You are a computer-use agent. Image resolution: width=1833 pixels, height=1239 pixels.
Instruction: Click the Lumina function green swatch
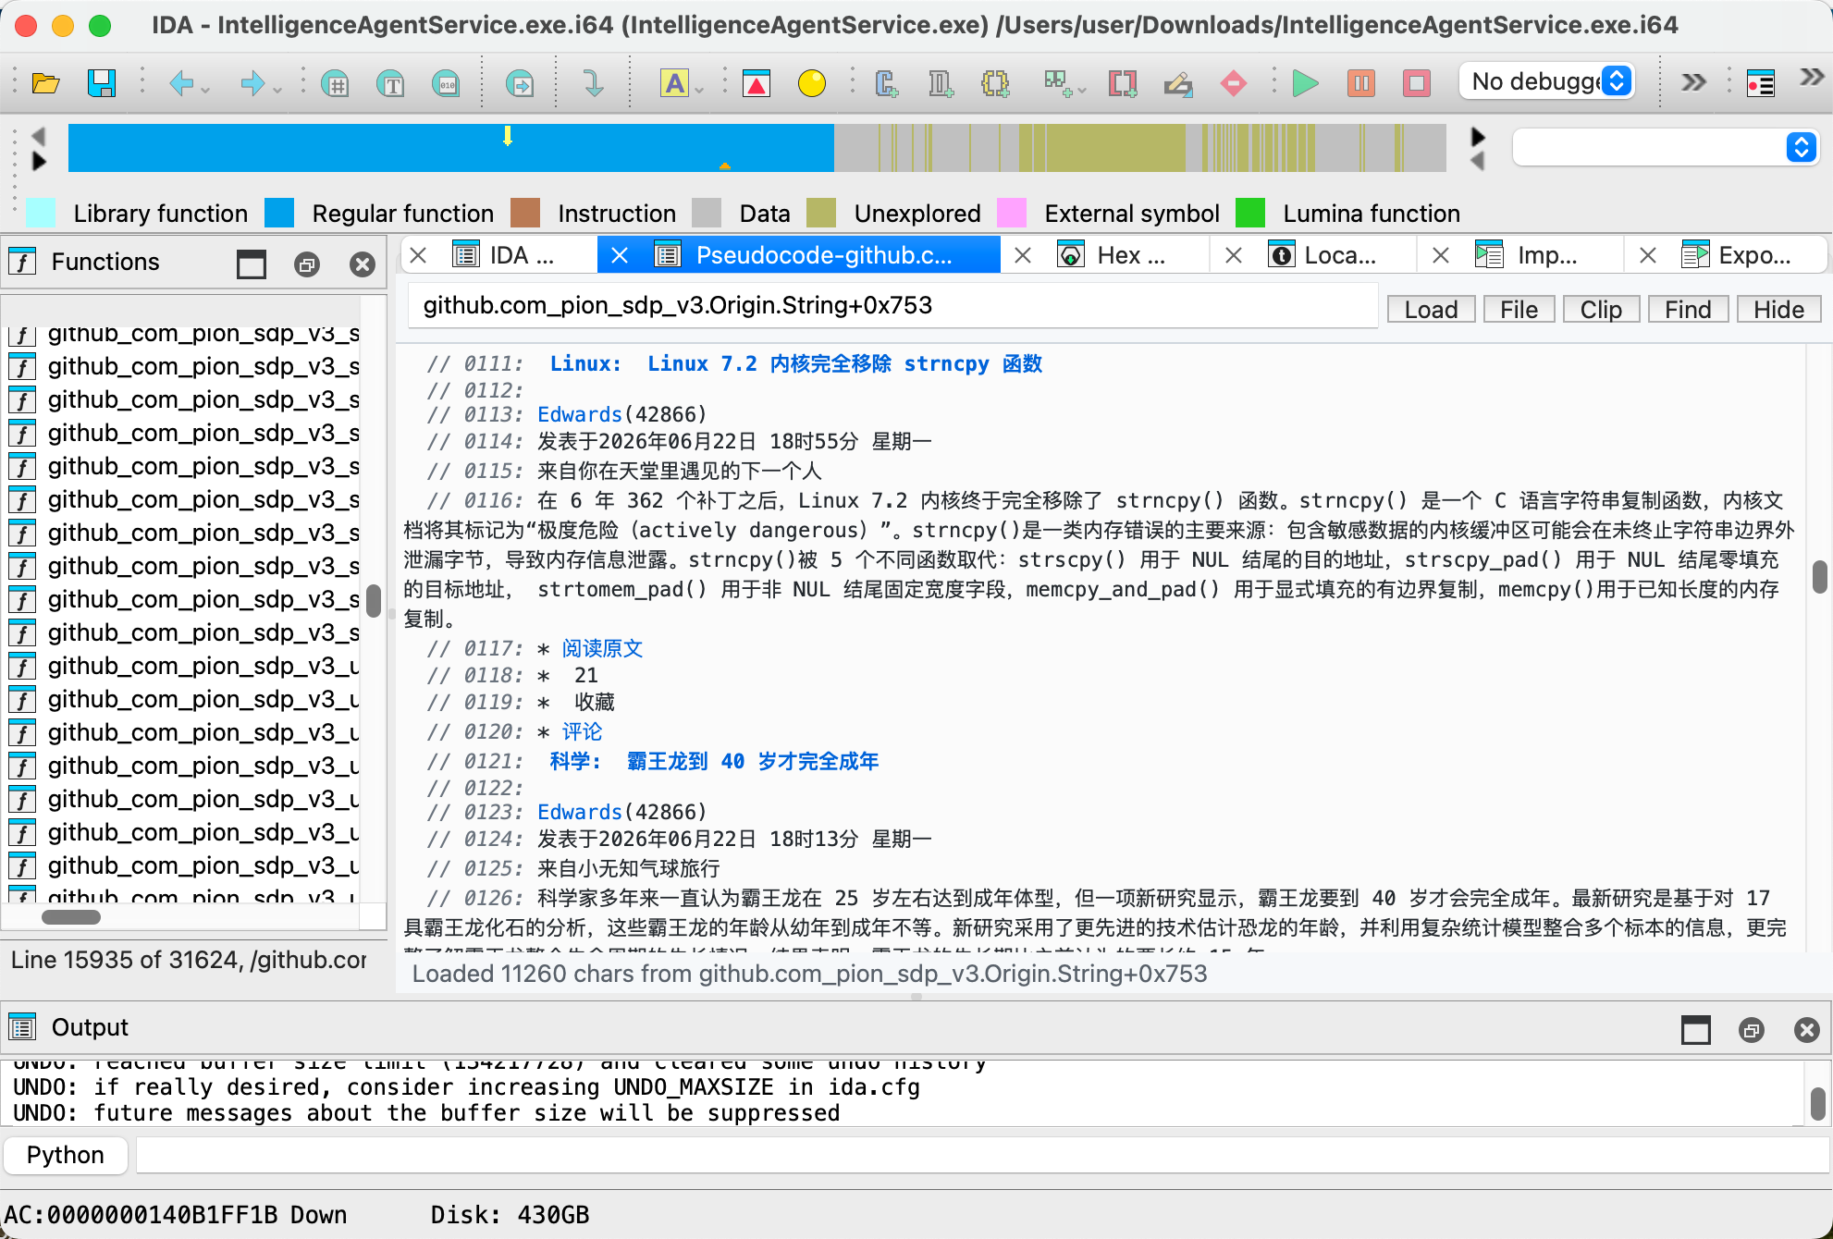click(x=1250, y=214)
